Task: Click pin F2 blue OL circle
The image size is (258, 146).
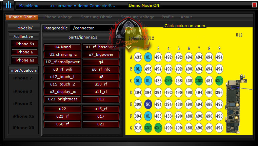Action: tap(148, 116)
